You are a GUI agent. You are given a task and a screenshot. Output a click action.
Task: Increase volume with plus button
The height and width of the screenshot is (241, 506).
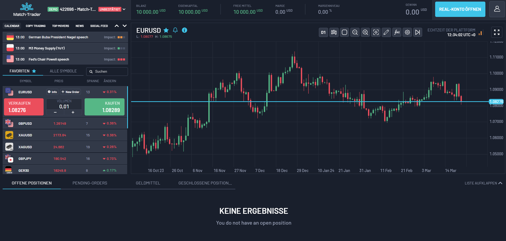[x=73, y=112]
